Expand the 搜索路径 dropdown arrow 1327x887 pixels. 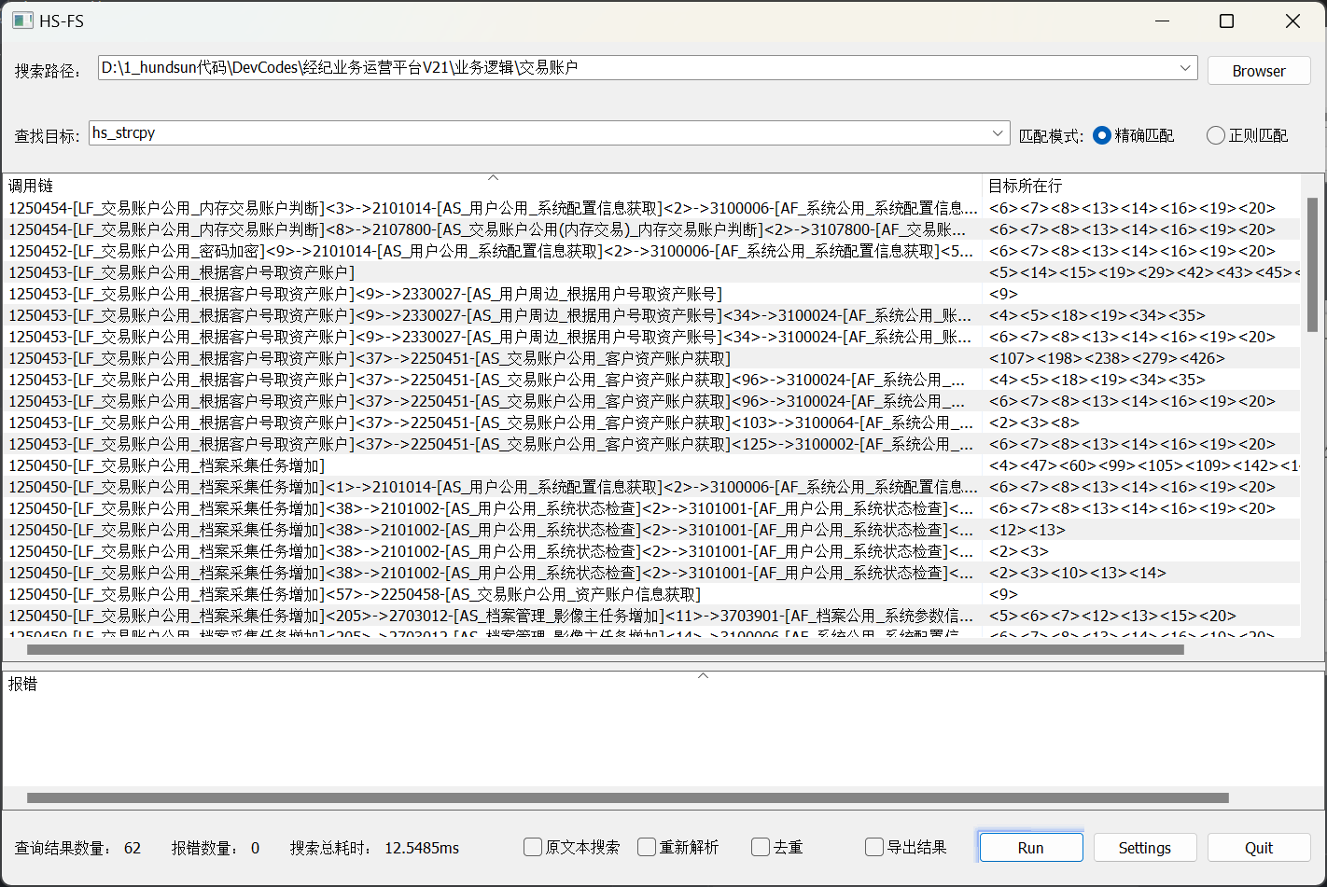coord(1184,68)
